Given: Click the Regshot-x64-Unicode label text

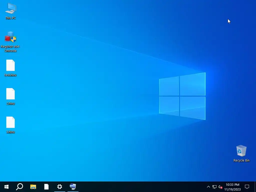Looking at the screenshot, I should [10, 48].
